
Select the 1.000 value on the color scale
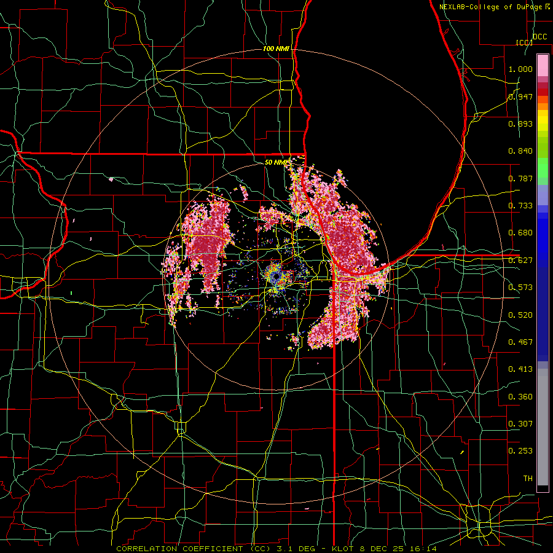click(520, 69)
